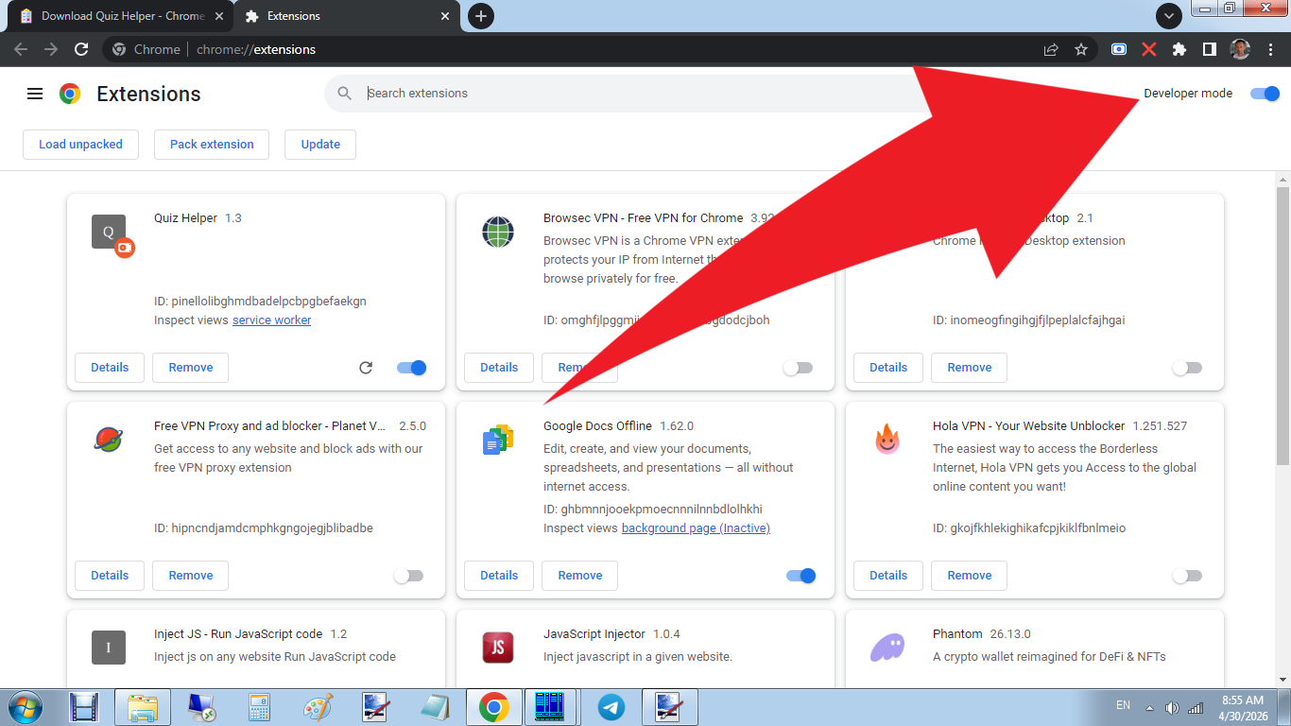Click the browser forward arrow

pos(51,49)
